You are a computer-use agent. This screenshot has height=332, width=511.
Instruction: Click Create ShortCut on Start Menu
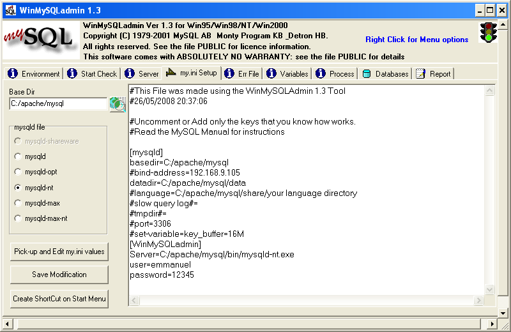coord(59,298)
